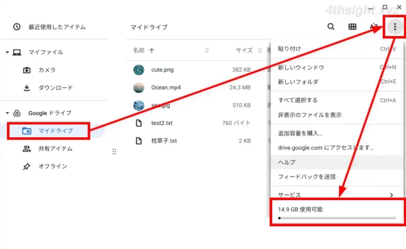Open the three-dot more menu
406x249 pixels.
tap(395, 27)
